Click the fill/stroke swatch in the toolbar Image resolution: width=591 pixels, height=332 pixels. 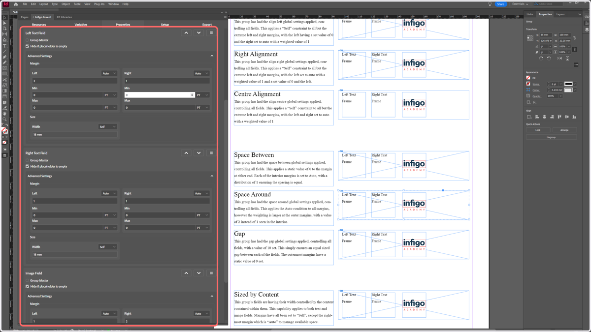pos(4,130)
